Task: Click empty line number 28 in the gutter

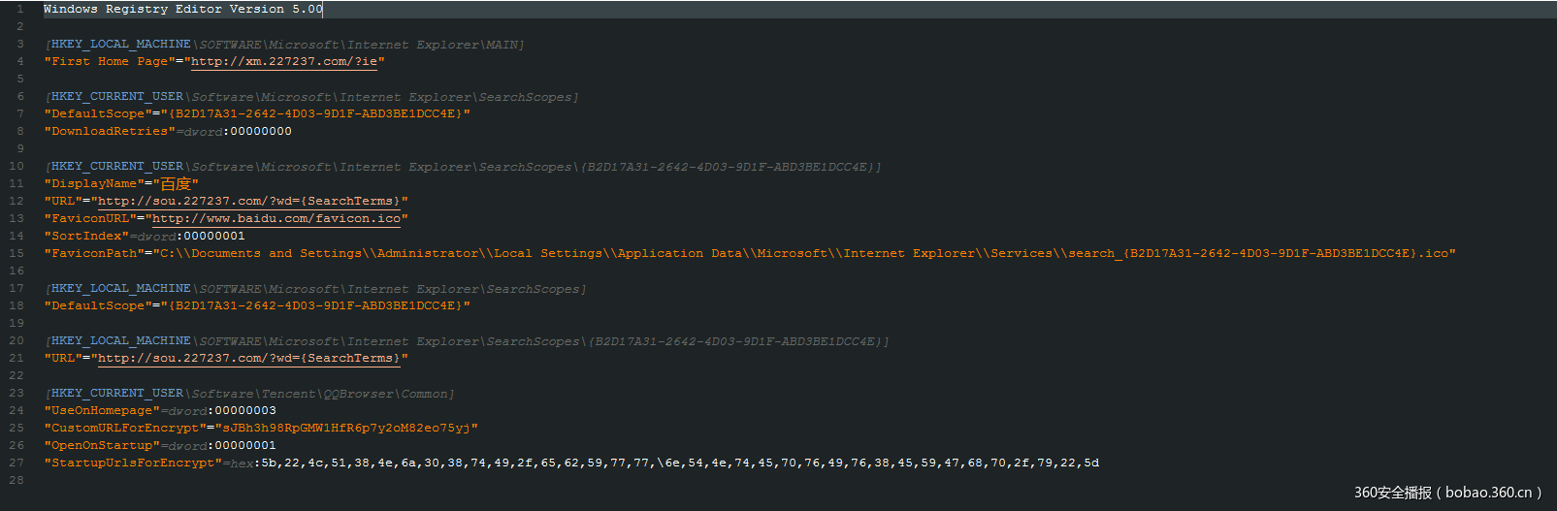Action: click(16, 481)
